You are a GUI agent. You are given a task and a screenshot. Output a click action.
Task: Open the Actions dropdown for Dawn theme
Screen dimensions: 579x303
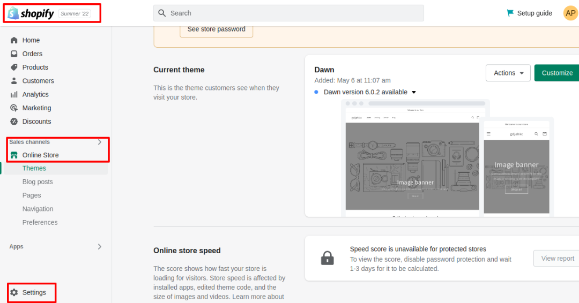(x=508, y=73)
